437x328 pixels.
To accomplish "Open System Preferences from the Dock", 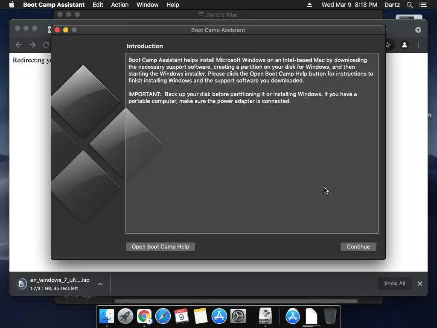I will [238, 316].
